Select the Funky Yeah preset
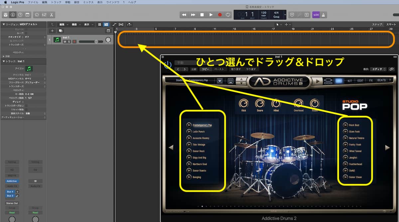 [355, 145]
